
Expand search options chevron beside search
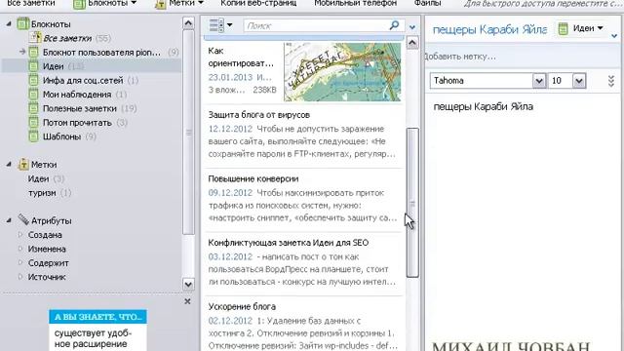(412, 27)
